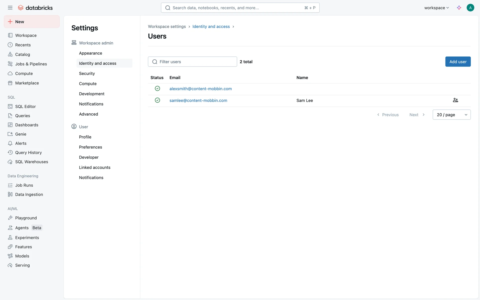
Task: Open Catalog from the sidebar
Action: tap(22, 54)
